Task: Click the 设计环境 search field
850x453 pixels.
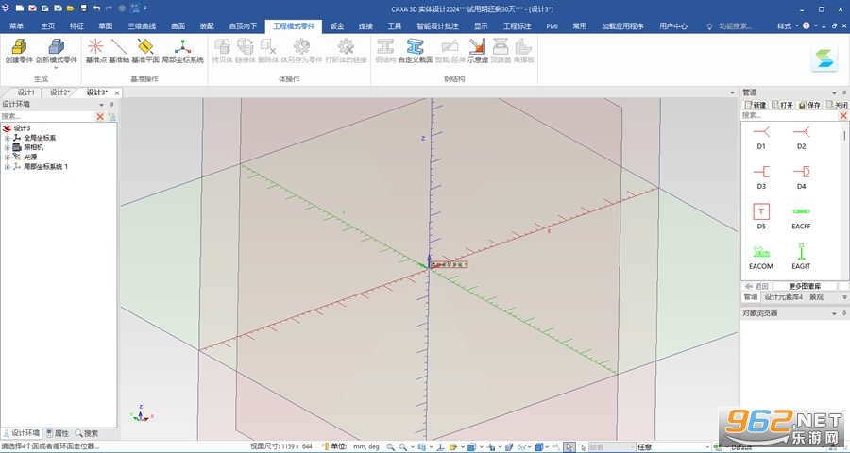Action: click(48, 116)
